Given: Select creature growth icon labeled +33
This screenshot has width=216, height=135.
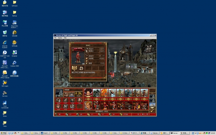Looking at the screenshot, I should [73, 101].
